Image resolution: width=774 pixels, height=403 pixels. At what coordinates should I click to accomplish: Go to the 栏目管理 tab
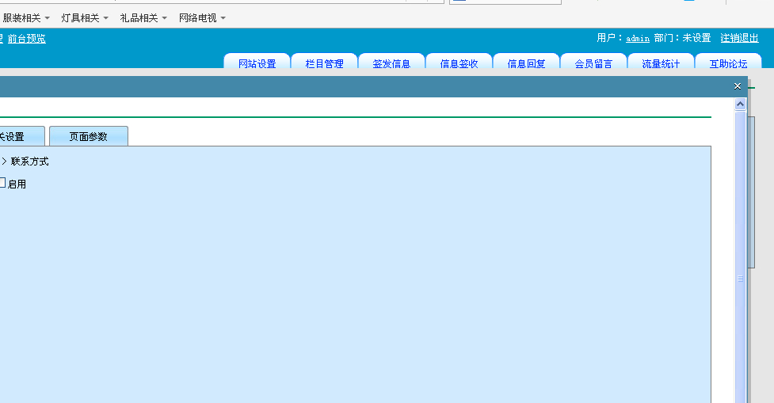[325, 63]
